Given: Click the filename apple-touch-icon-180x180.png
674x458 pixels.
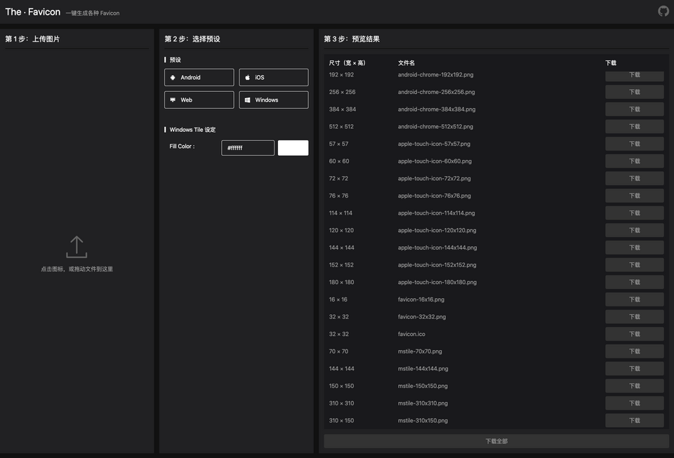Looking at the screenshot, I should pos(437,282).
